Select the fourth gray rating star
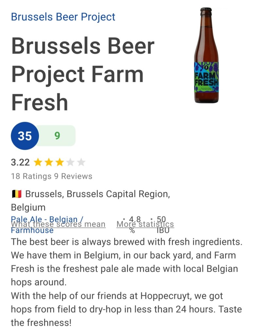This screenshot has height=335, width=255. click(70, 162)
